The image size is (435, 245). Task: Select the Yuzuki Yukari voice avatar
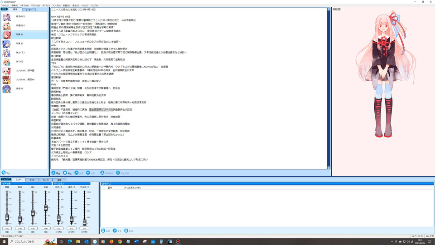point(7,17)
